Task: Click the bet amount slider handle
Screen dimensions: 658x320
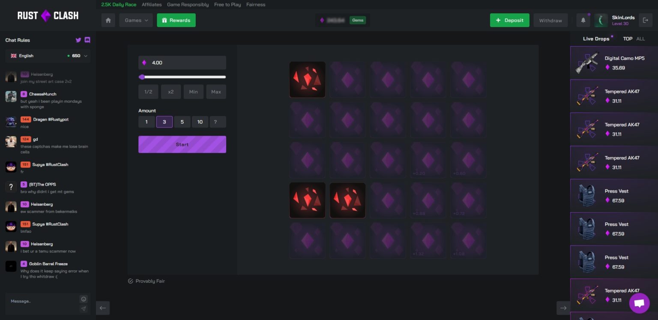Action: [142, 77]
